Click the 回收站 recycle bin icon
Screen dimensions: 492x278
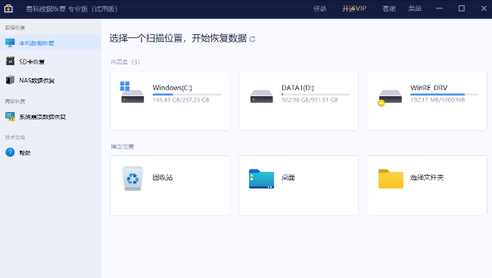click(x=132, y=178)
